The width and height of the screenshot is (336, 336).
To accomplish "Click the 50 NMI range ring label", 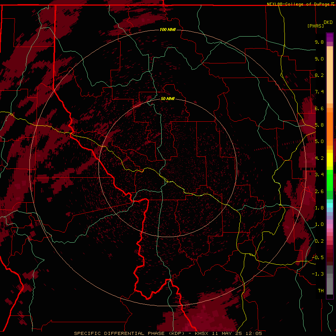I will (x=168, y=99).
